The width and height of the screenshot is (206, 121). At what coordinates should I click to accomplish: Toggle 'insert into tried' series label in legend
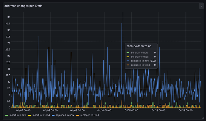41,115
